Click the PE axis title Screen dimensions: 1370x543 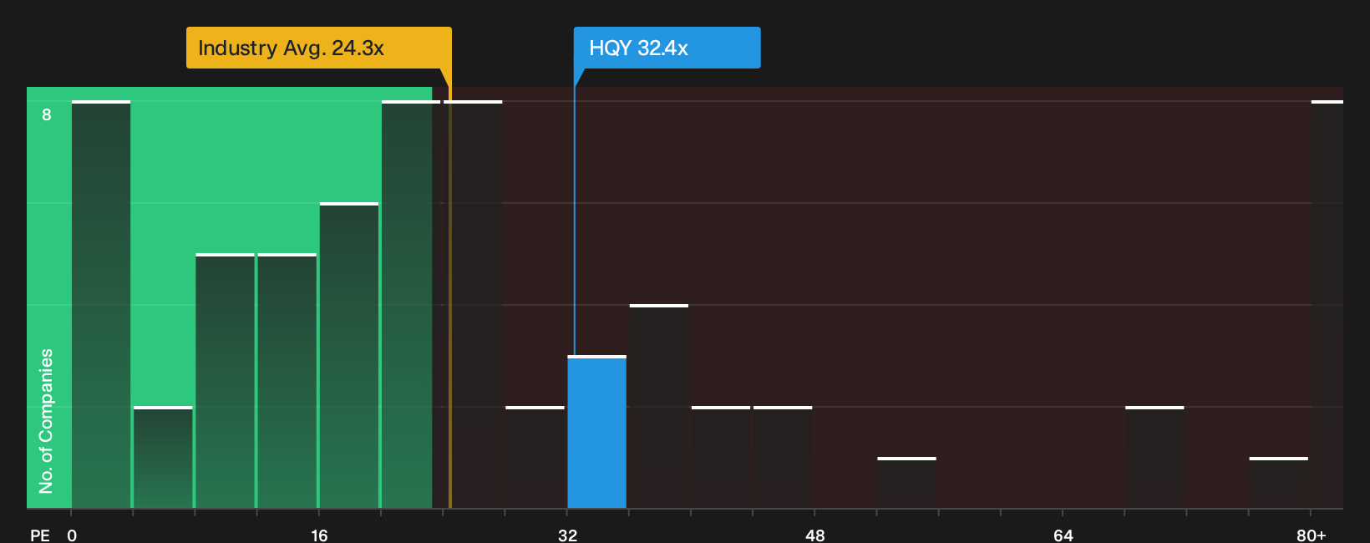pyautogui.click(x=40, y=535)
